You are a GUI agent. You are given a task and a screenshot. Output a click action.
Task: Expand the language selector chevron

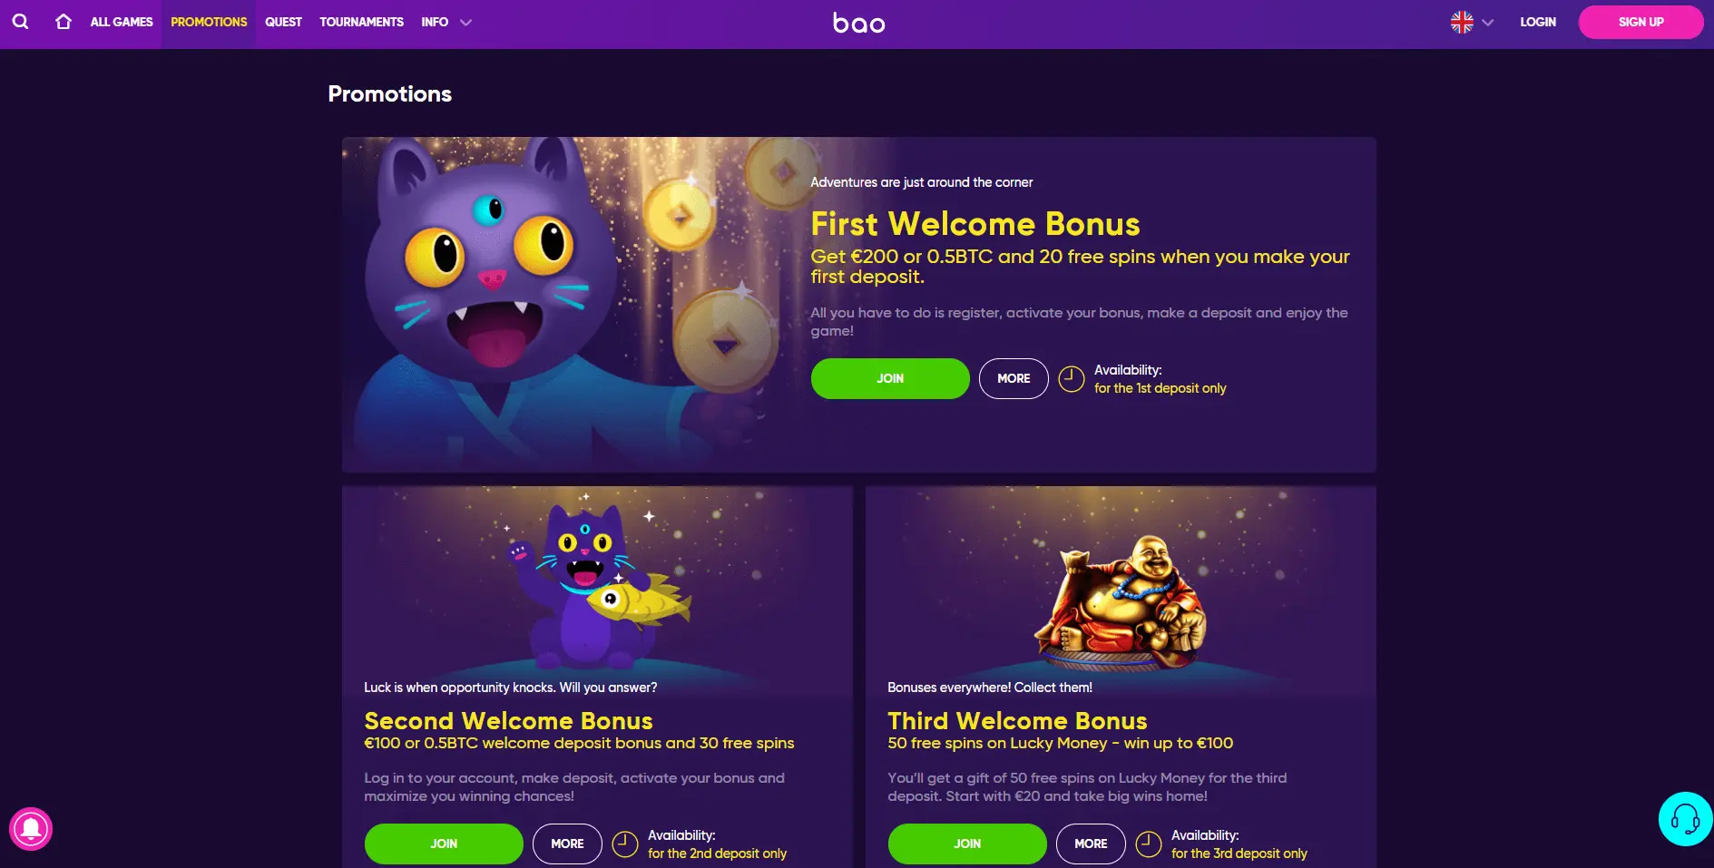(x=1487, y=23)
